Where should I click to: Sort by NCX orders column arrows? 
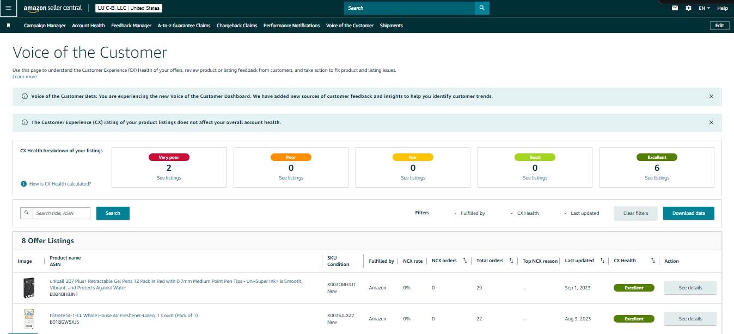point(465,261)
